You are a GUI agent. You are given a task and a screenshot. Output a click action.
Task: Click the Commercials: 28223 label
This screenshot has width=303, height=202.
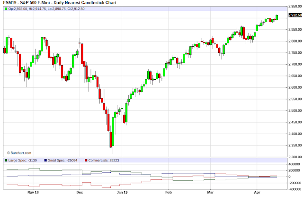(x=104, y=160)
